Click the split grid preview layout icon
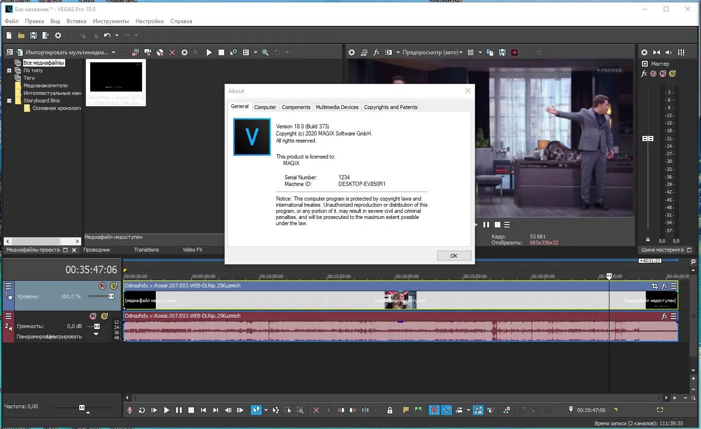 (x=471, y=52)
